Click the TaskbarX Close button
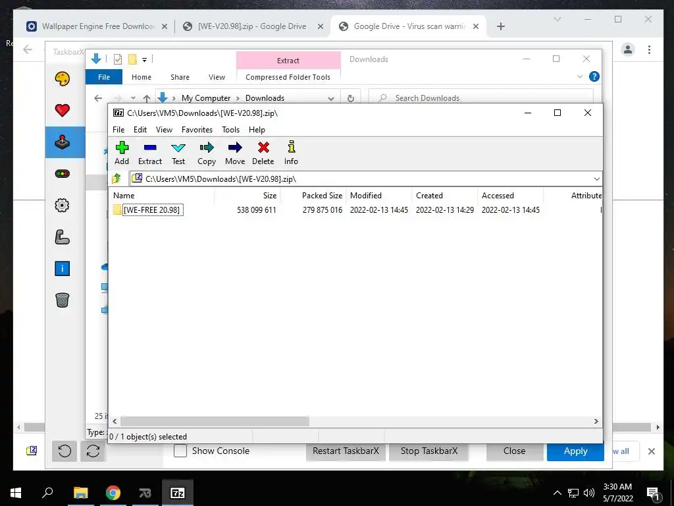This screenshot has height=506, width=674. tap(515, 451)
